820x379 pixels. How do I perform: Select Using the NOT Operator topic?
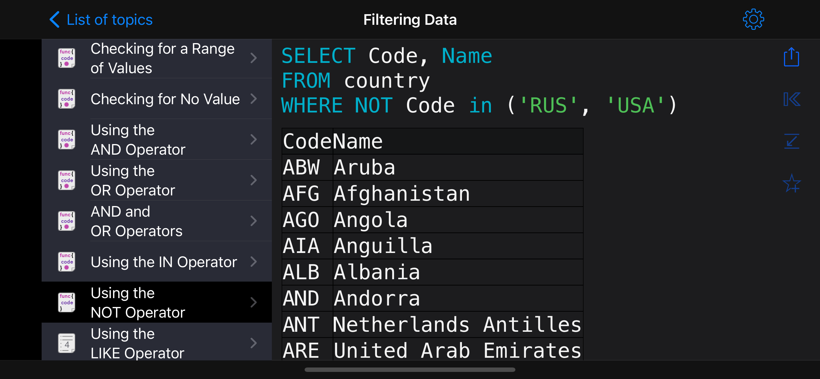pyautogui.click(x=157, y=303)
